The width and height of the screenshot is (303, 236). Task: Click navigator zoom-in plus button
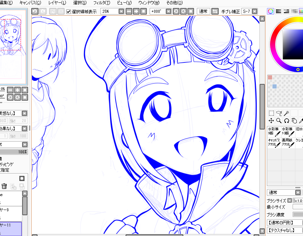17,90
